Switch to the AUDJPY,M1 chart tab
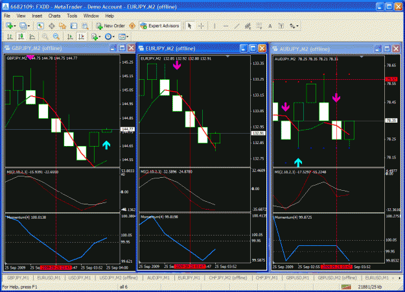 point(158,278)
